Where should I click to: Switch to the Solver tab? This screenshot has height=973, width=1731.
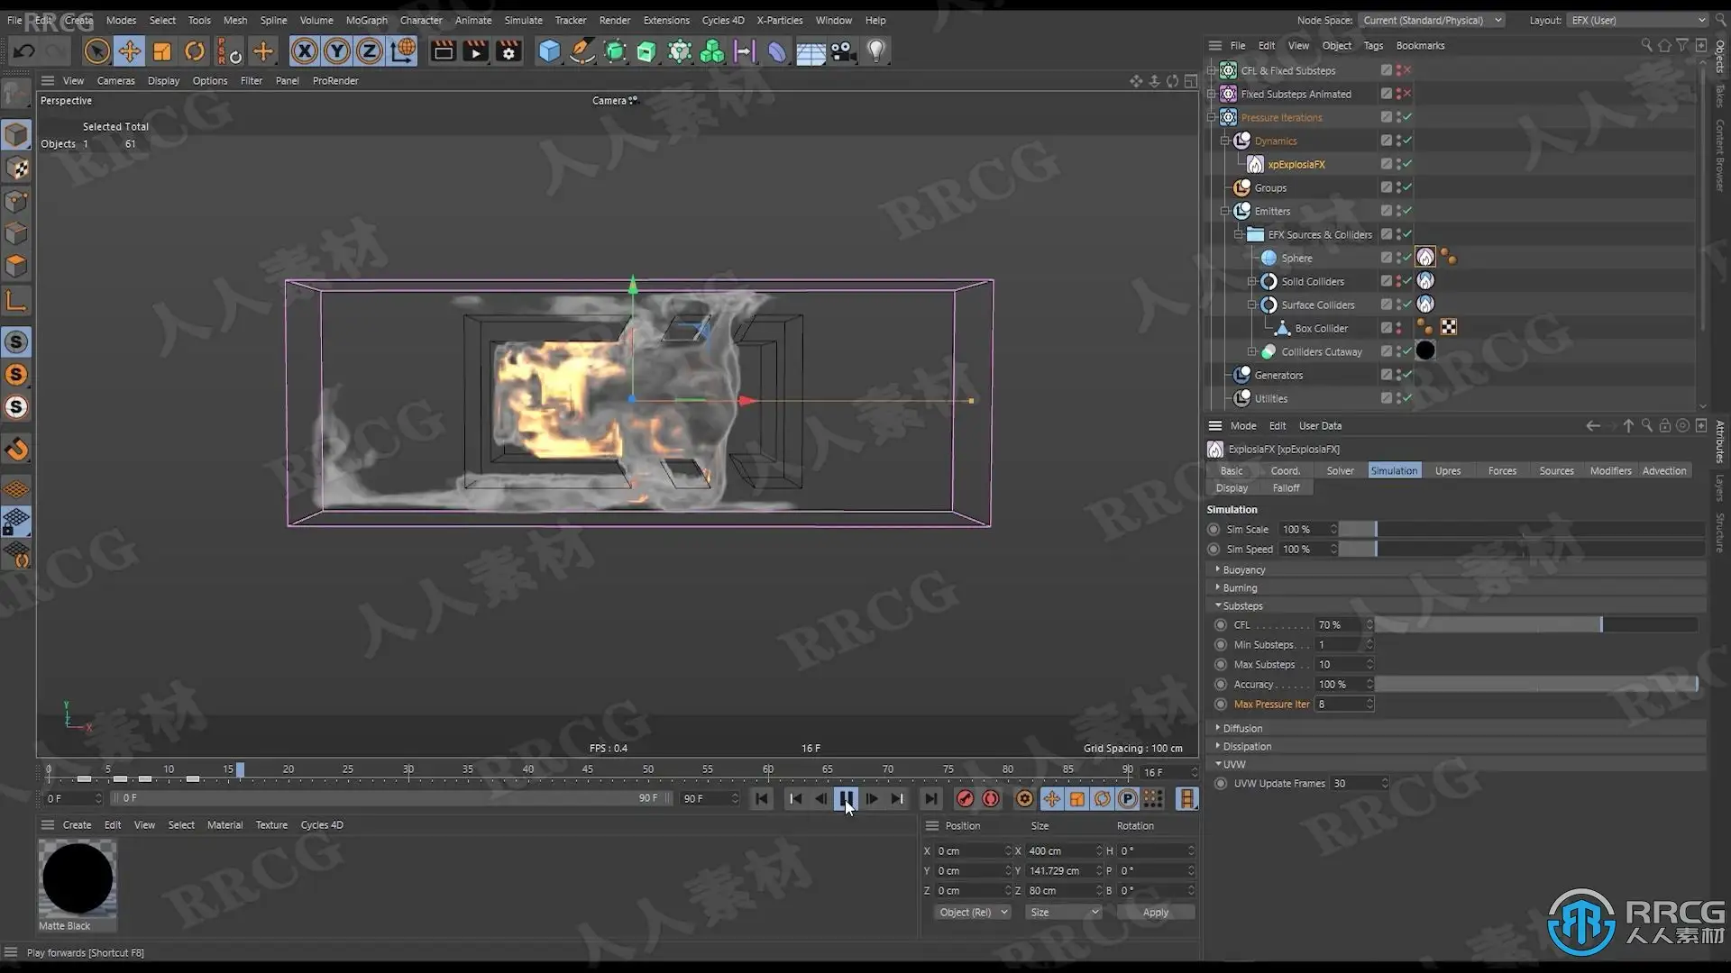[1340, 470]
